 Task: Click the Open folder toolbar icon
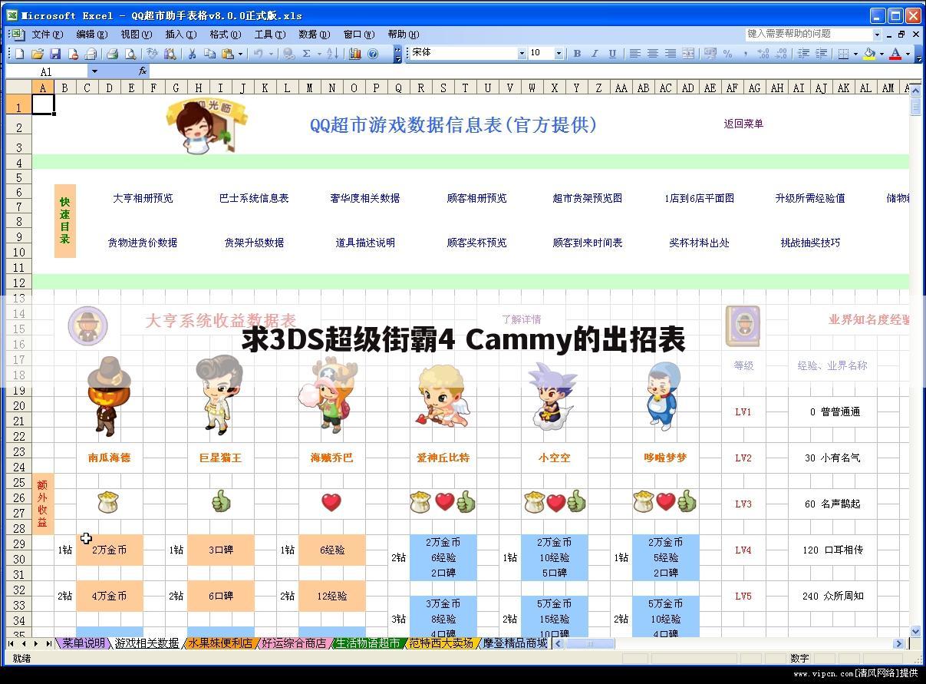point(37,54)
